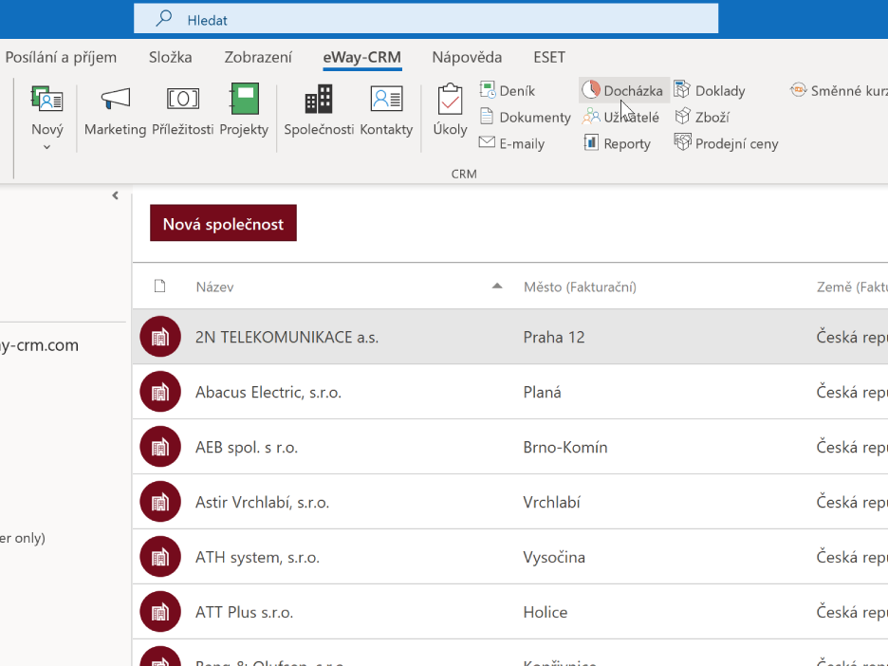Select the eWay-CRM ribbon tab
The height and width of the screenshot is (666, 888).
click(x=361, y=57)
